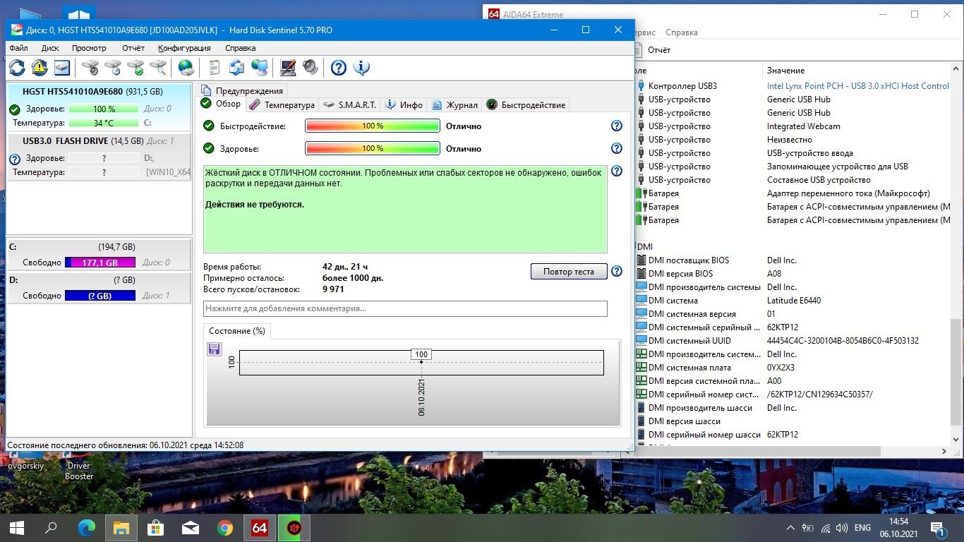Viewport: 964px width, 542px height.
Task: Switch to the Температура tab
Action: click(x=281, y=104)
